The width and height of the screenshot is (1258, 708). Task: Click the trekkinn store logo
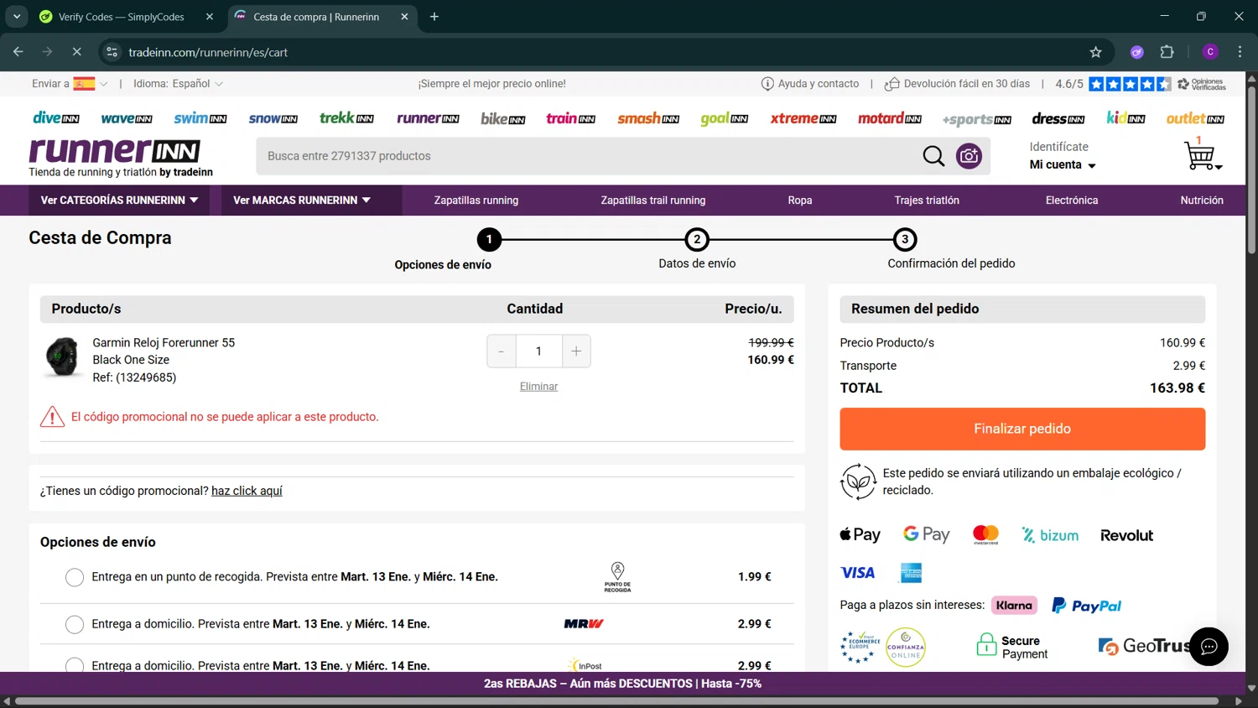[x=346, y=118]
